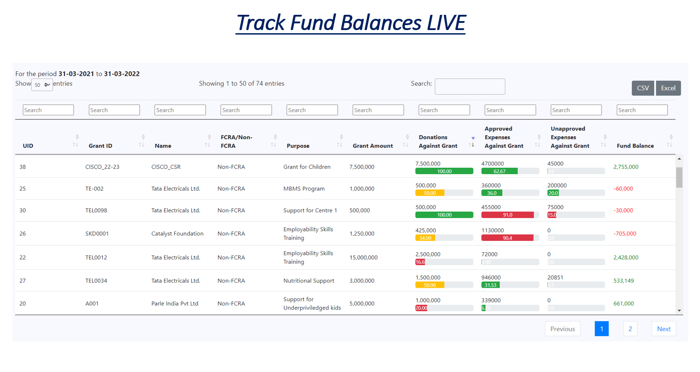Open page 2 in pagination

click(630, 329)
